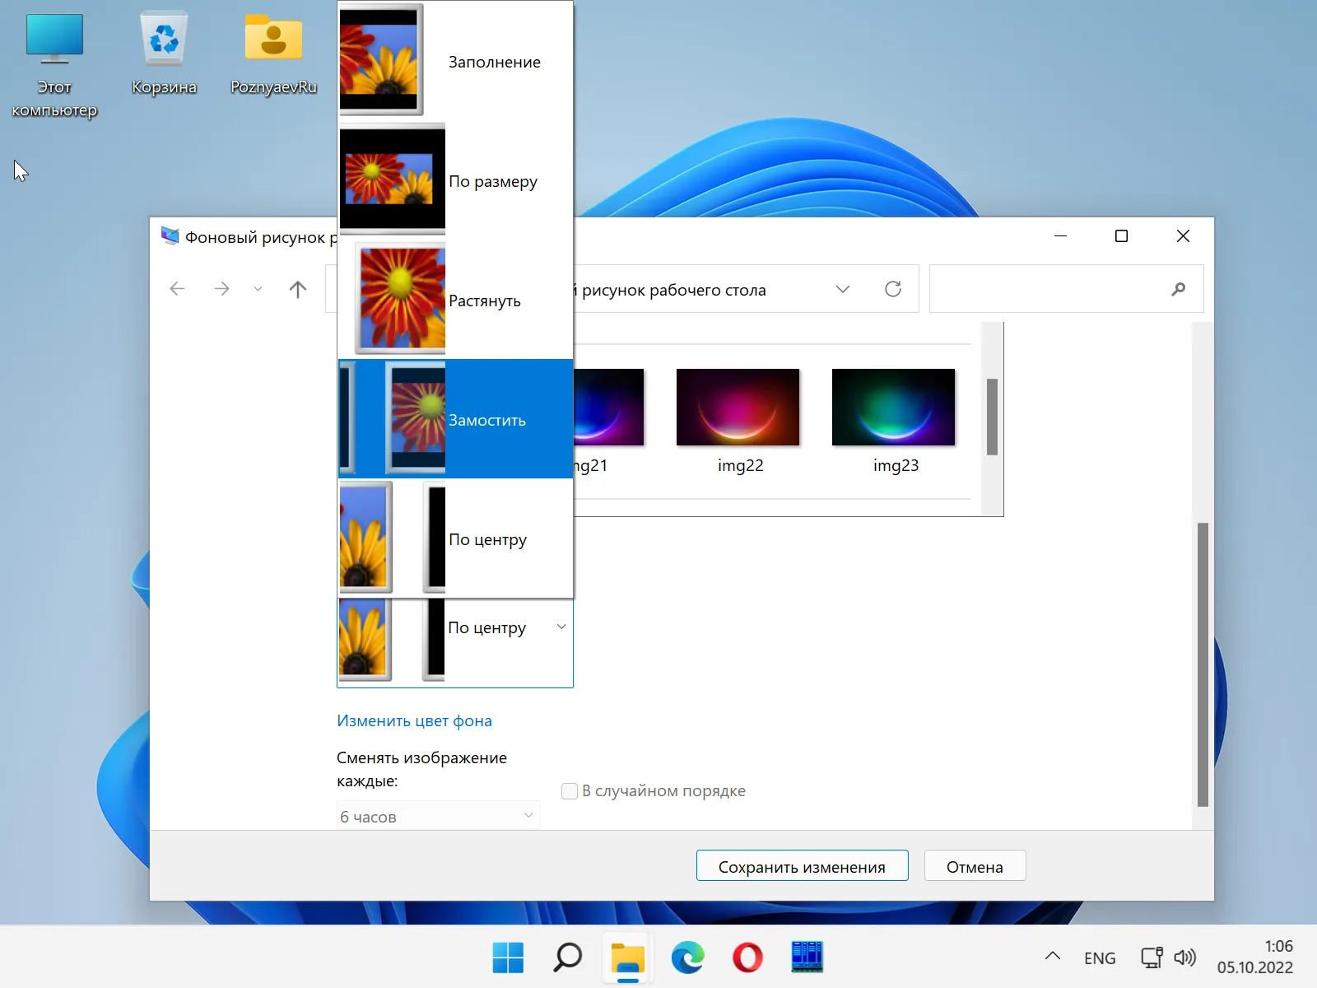
Task: Refresh the address bar
Action: (x=893, y=289)
